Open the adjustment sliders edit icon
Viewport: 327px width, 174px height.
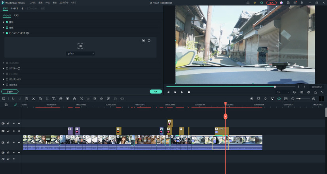(x=95, y=99)
